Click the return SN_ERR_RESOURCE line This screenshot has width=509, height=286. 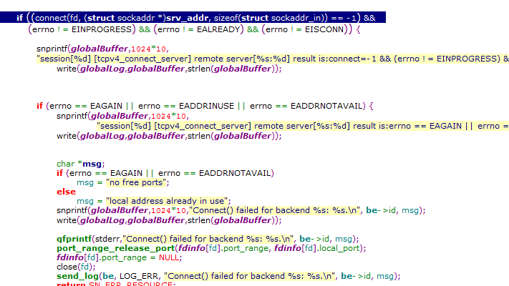pos(116,284)
